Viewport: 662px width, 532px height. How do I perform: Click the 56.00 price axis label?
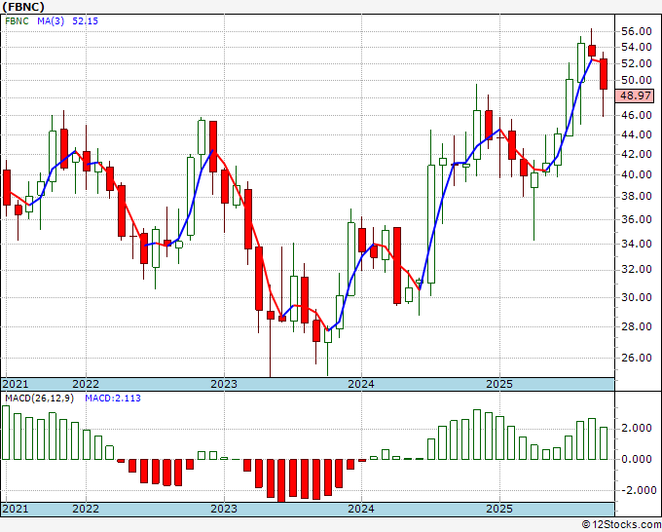pos(636,31)
